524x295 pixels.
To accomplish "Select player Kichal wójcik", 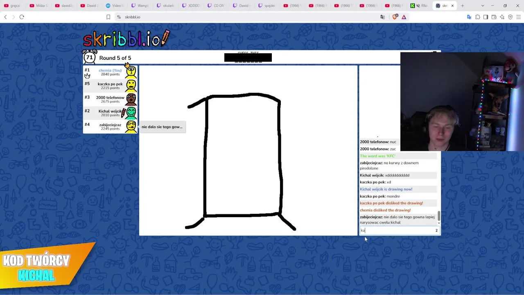I will click(110, 113).
